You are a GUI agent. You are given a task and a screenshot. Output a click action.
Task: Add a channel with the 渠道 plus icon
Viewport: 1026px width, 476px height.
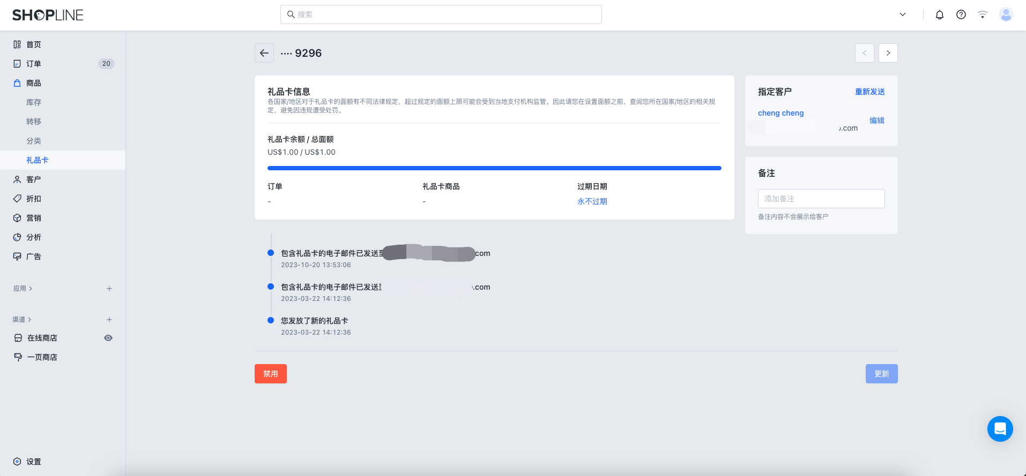pyautogui.click(x=109, y=320)
